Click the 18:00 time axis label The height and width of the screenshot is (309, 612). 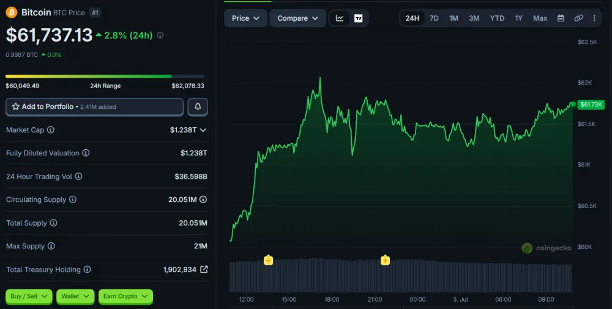coord(332,300)
